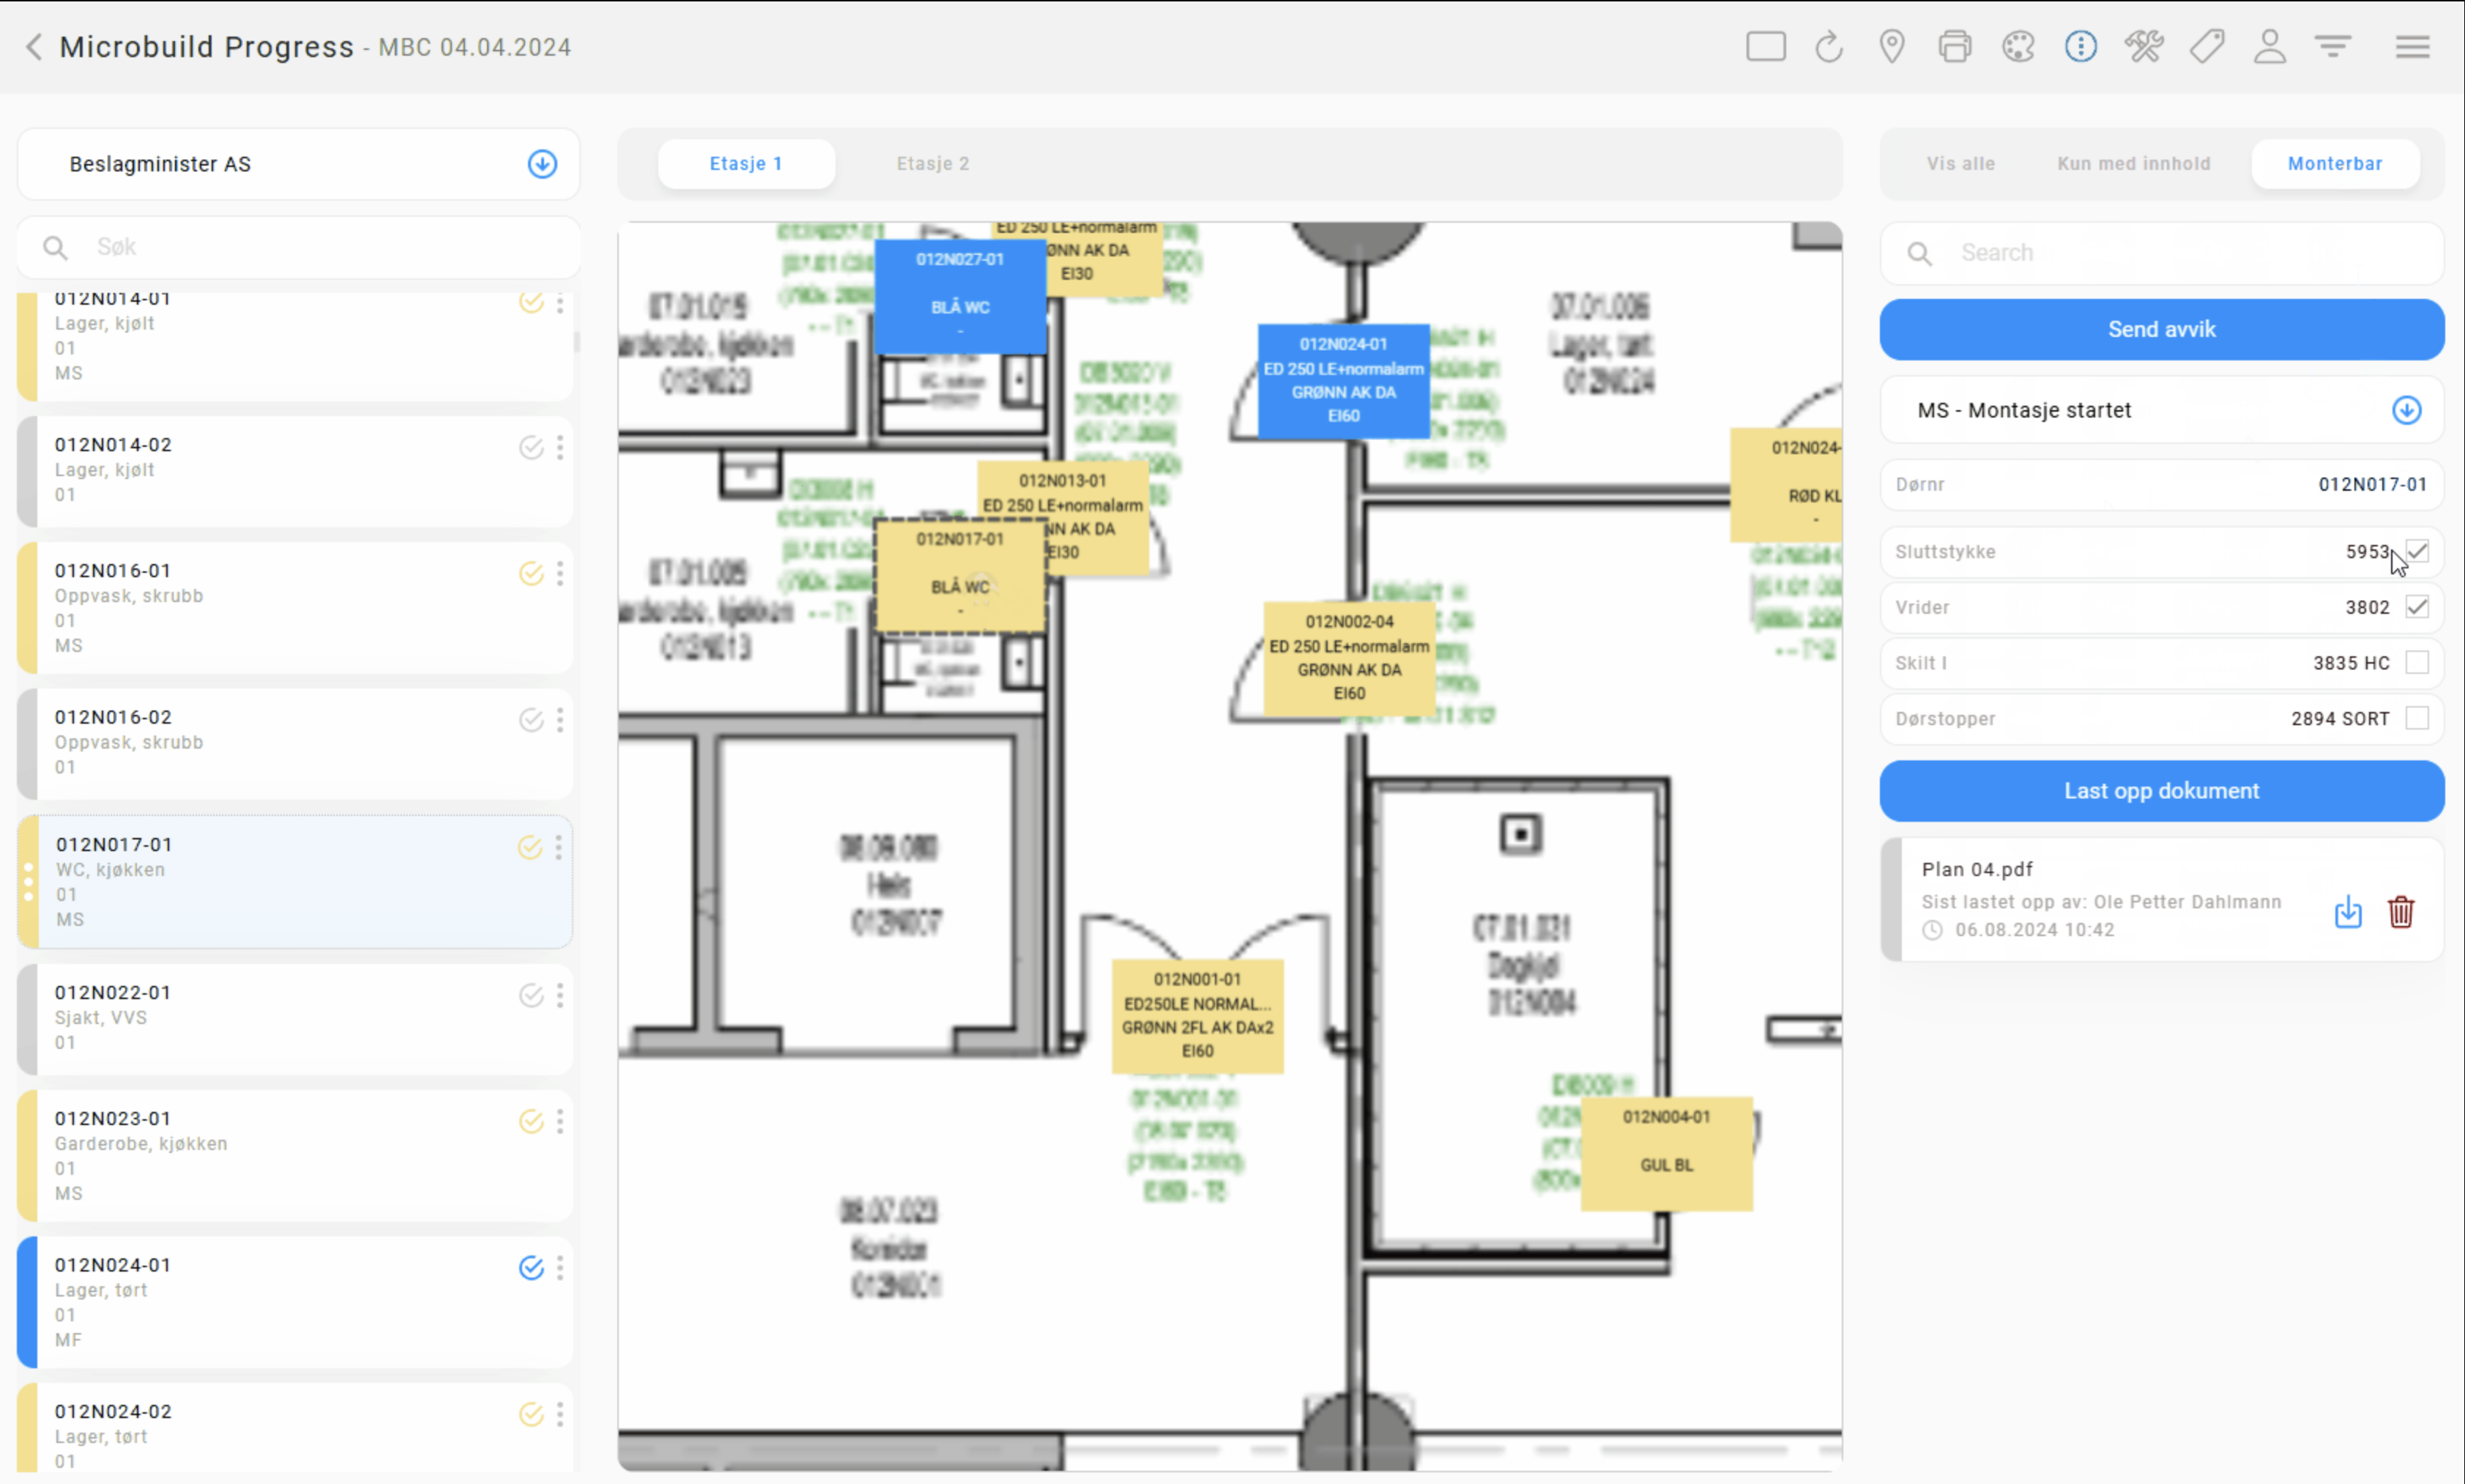Viewport: 2465px width, 1484px height.
Task: Expand the Beslagminister AS dropdown
Action: point(542,164)
